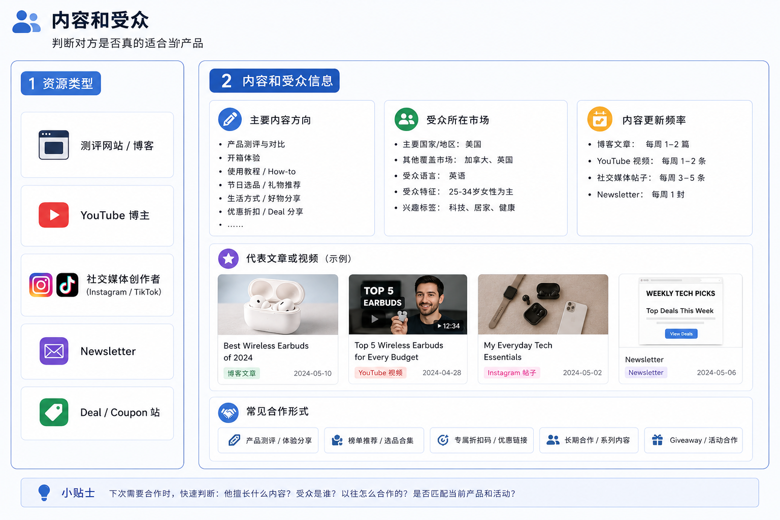Click the 产品测评 / 体验分享 cooperation button
Viewport: 780px width, 520px height.
(268, 440)
